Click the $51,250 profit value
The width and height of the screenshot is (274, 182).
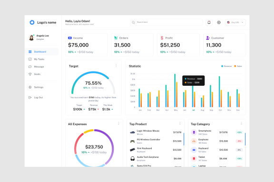[170, 45]
